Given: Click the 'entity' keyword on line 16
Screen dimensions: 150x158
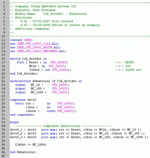Looking at the screenshot, I should point(15,59).
